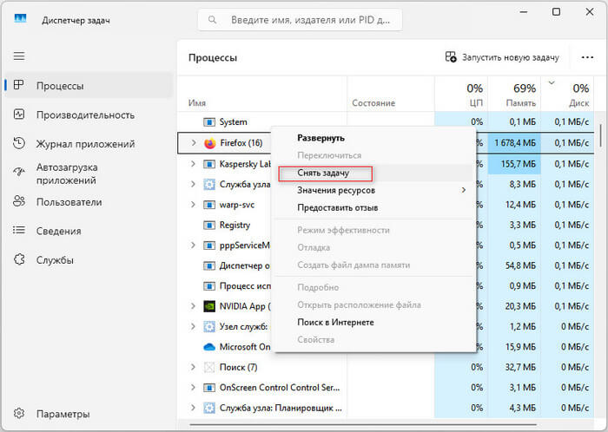Open the Details (Сведения) page
Image resolution: width=608 pixels, height=432 pixels.
point(58,231)
